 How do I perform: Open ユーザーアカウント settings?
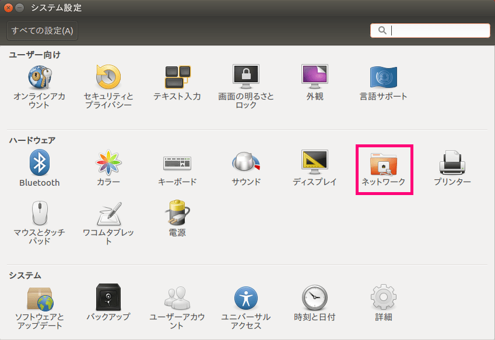coord(177,307)
